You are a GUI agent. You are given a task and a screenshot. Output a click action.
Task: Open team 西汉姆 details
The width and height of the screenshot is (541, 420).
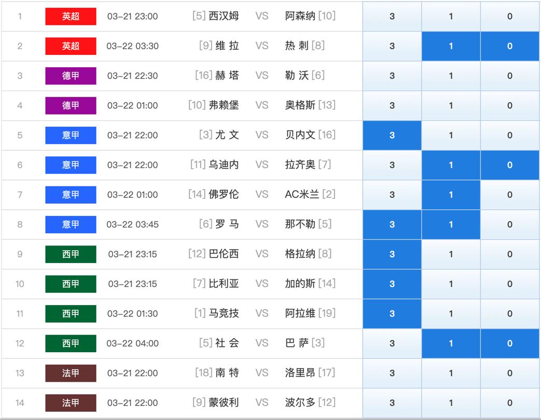point(224,16)
